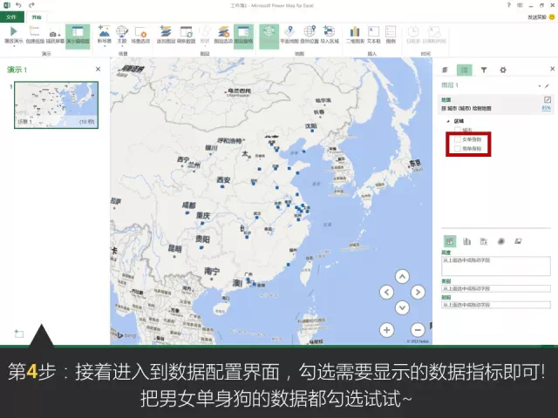Check the 男单身狗 field checkbox
Image resolution: width=558 pixels, height=418 pixels.
[x=458, y=149]
